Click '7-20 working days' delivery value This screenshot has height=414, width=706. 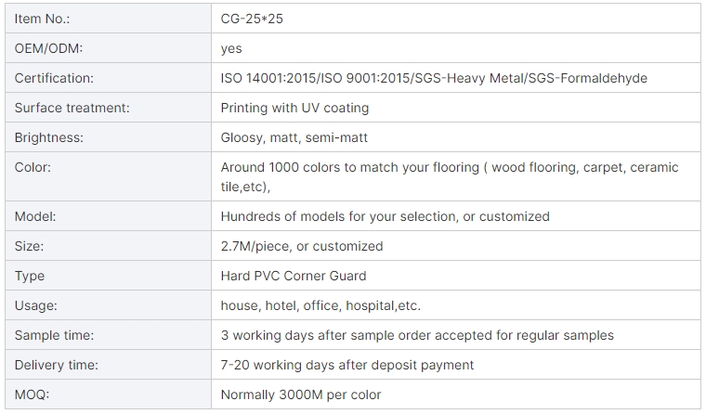click(346, 365)
